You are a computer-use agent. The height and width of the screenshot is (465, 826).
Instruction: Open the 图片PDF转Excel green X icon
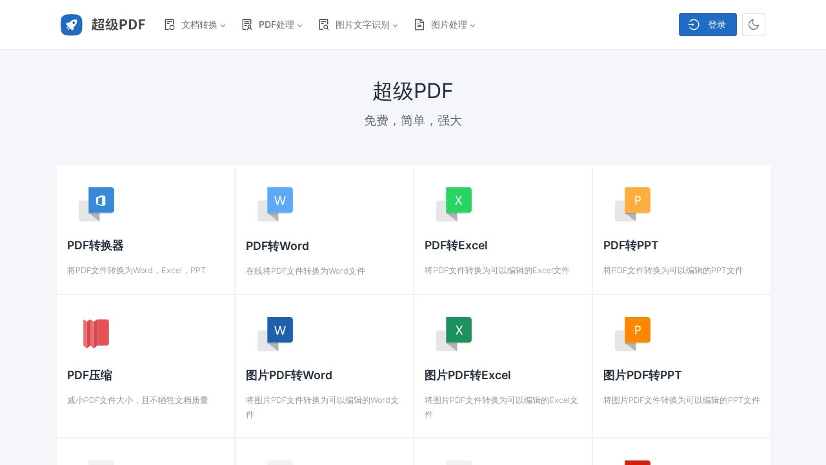458,330
